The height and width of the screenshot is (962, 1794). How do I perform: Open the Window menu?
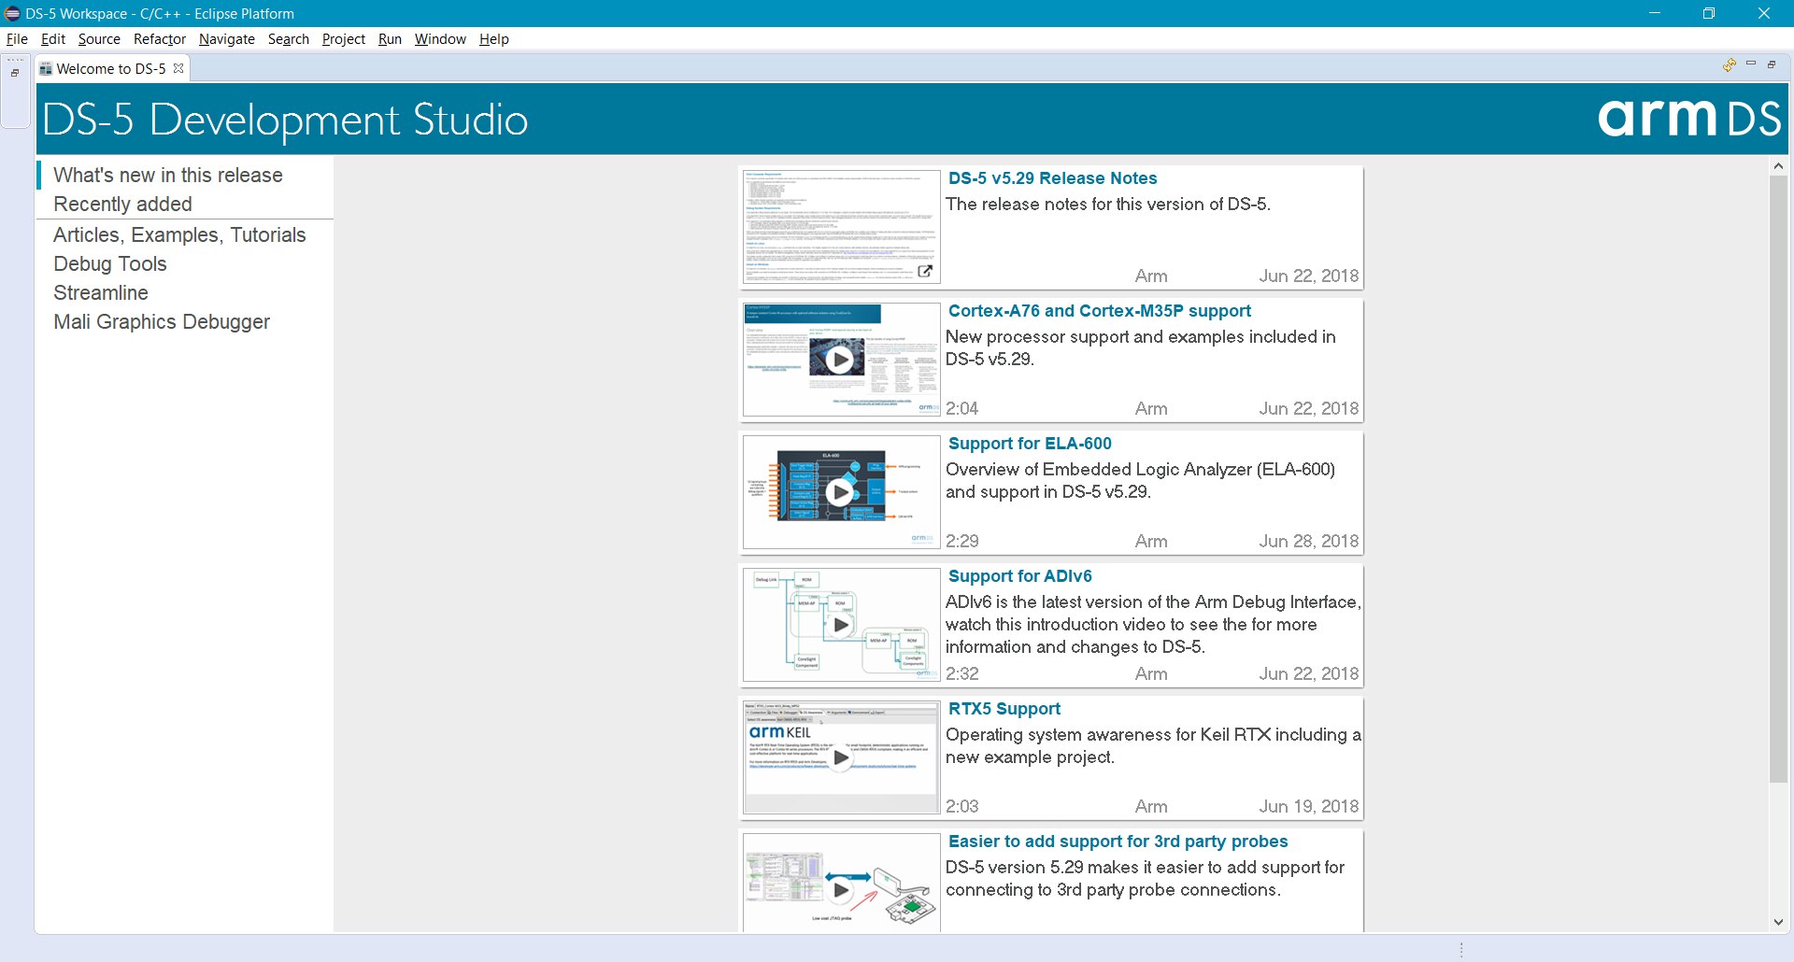[x=440, y=39]
